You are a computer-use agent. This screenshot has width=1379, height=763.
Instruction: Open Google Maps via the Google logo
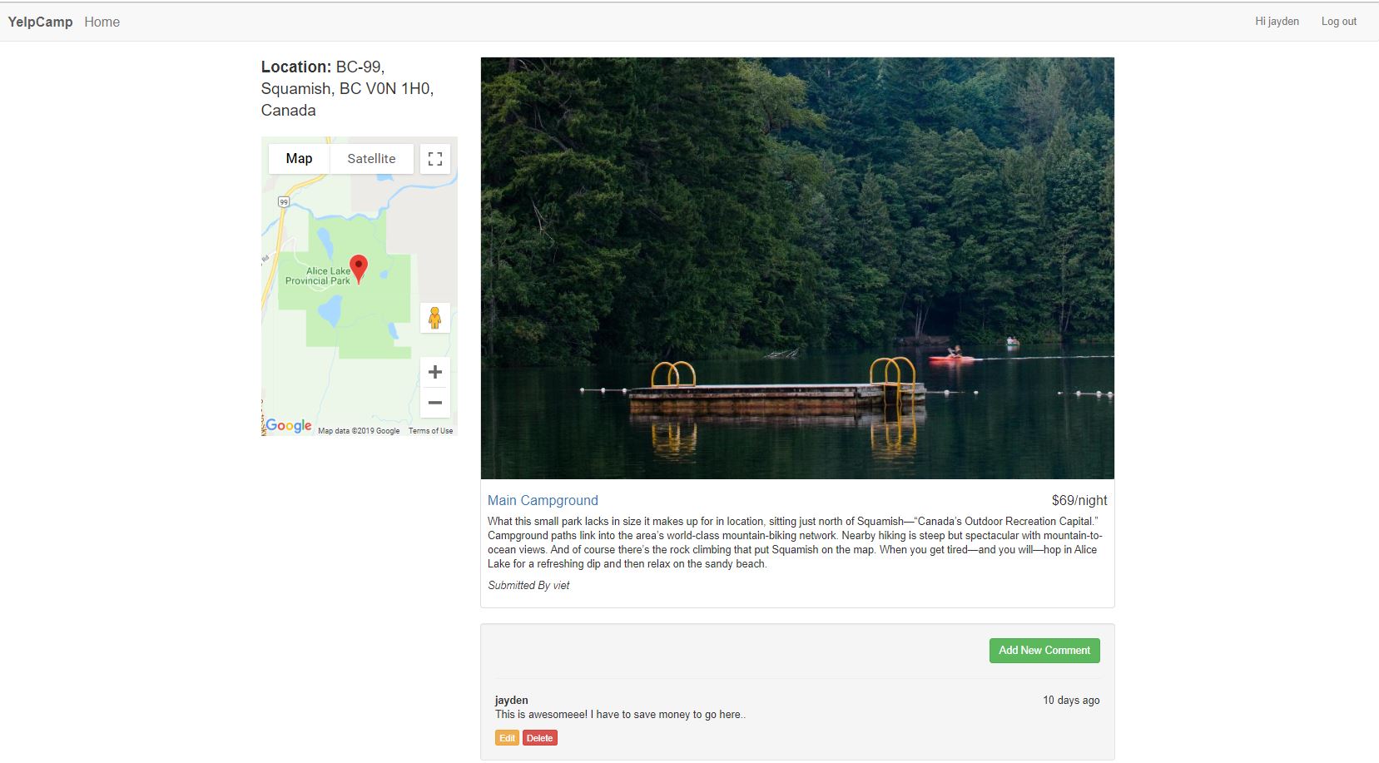(x=287, y=425)
